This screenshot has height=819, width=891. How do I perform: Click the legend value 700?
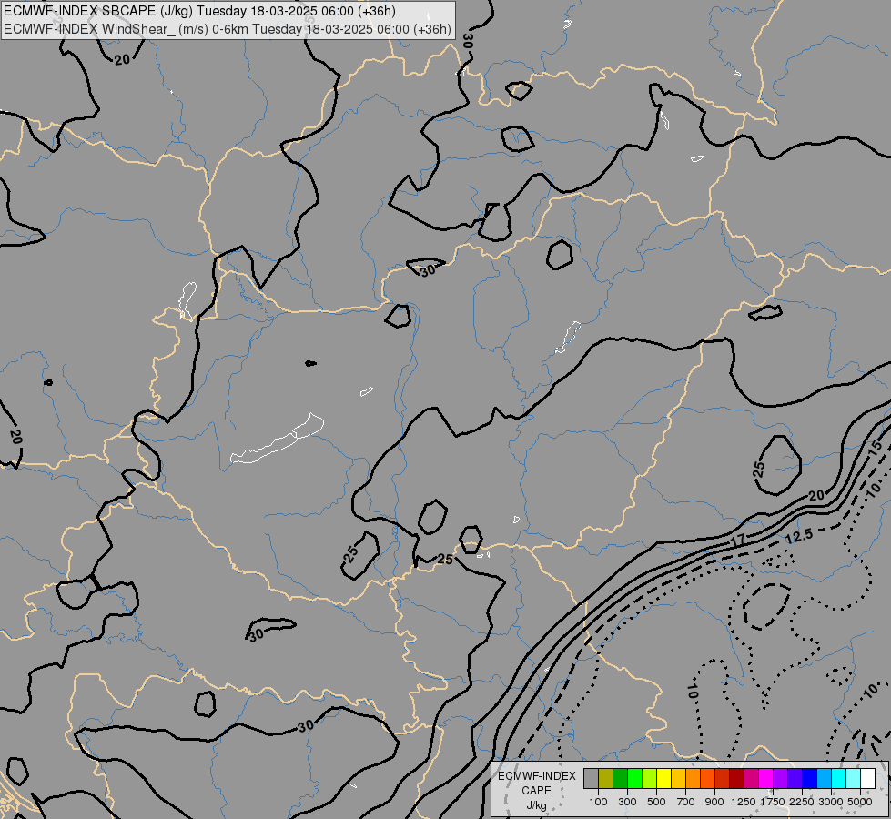(686, 802)
